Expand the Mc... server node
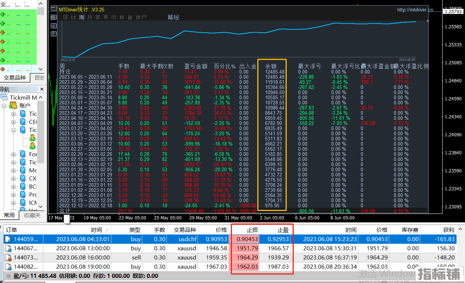Screen dimensions: 465x283 14,170
